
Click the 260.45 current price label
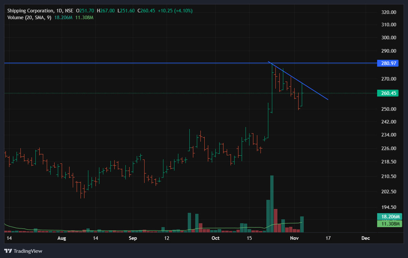(388, 93)
